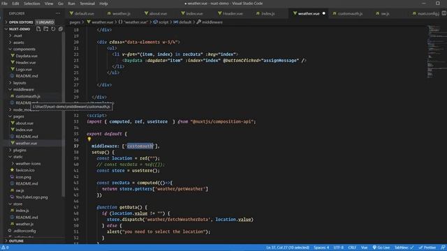This screenshot has height=251, width=447.
Task: Open the Daydata.vue file in Explorer
Action: coord(27,56)
